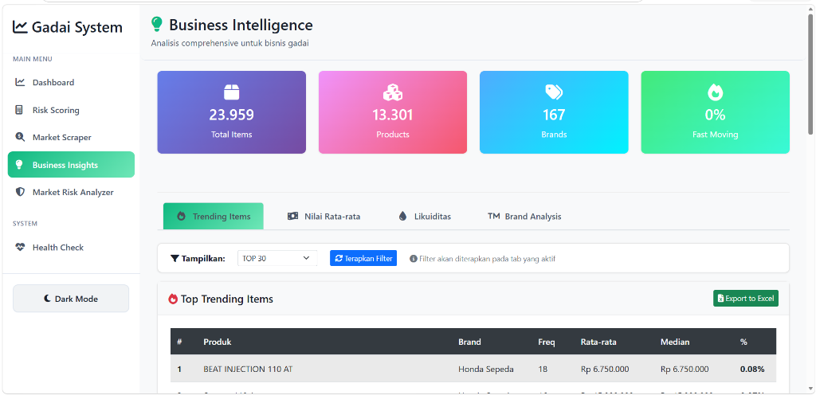Image resolution: width=816 pixels, height=395 pixels.
Task: Click the Top Trending Items heading
Action: 226,299
